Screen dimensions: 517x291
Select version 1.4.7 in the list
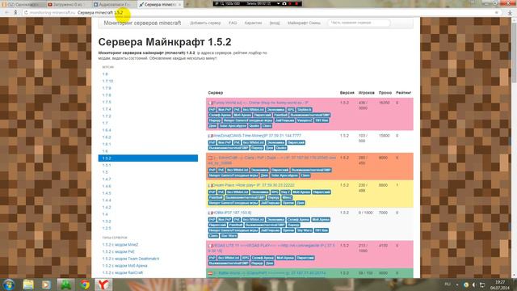107,179
